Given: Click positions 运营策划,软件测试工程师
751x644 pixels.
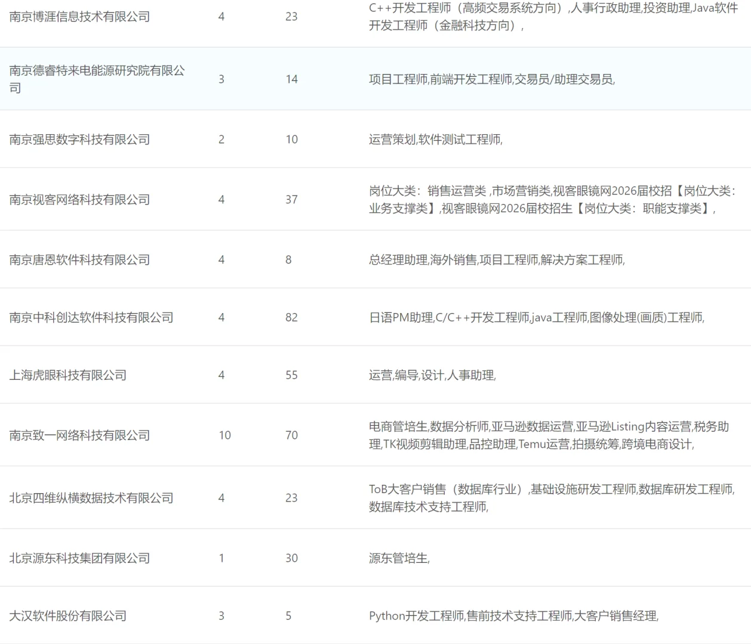Looking at the screenshot, I should tap(436, 140).
